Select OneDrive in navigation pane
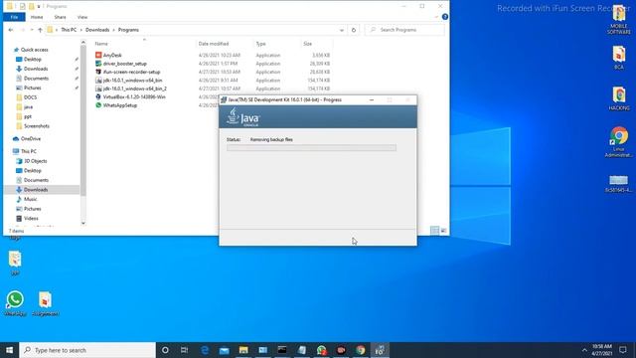Image resolution: width=636 pixels, height=358 pixels. 31,139
